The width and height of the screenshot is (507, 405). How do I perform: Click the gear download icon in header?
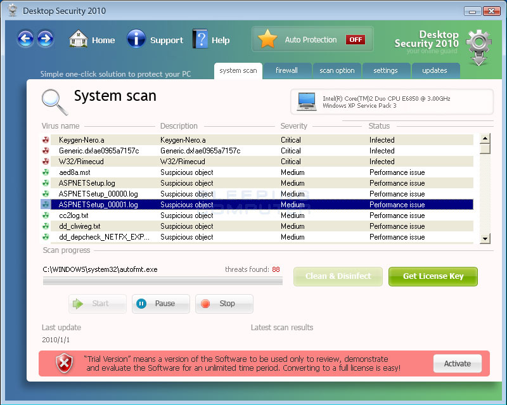coord(479,46)
